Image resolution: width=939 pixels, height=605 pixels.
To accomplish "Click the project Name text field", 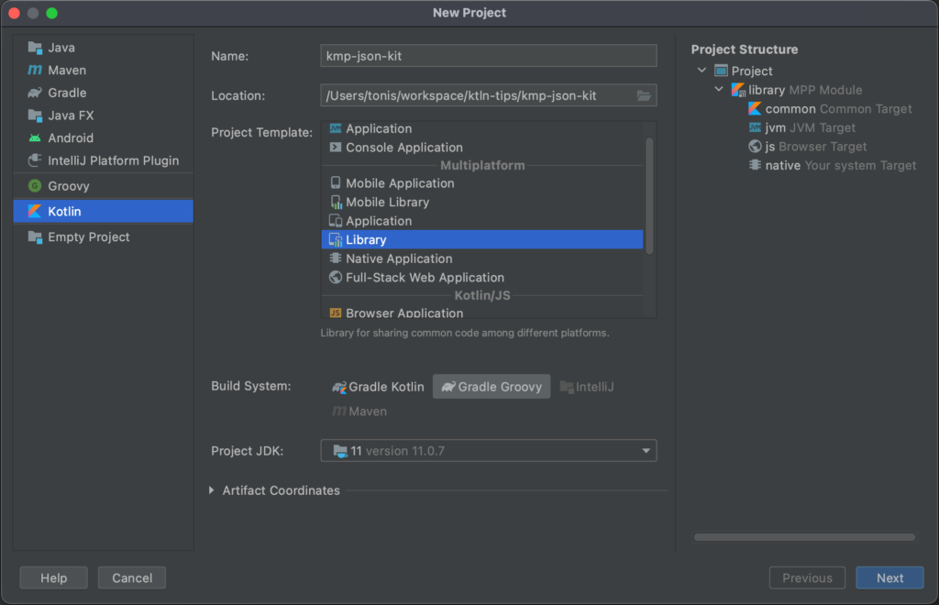I will (489, 56).
